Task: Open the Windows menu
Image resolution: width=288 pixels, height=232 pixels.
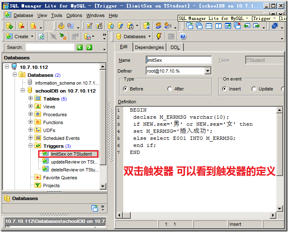Action: (x=95, y=16)
